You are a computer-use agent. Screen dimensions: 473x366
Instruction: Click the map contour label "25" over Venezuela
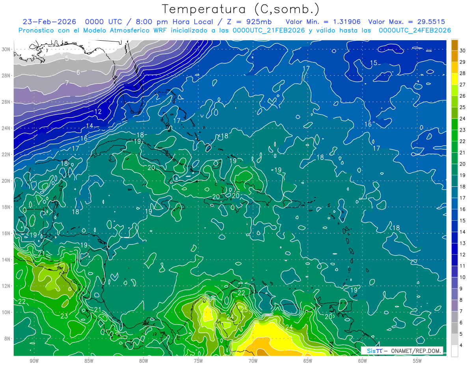244,310
